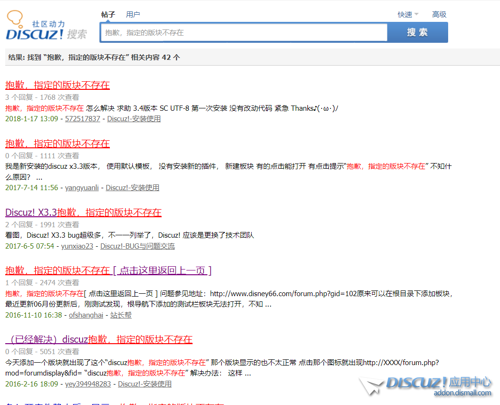Visit yangyuanli author link
The width and height of the screenshot is (500, 405).
point(82,188)
